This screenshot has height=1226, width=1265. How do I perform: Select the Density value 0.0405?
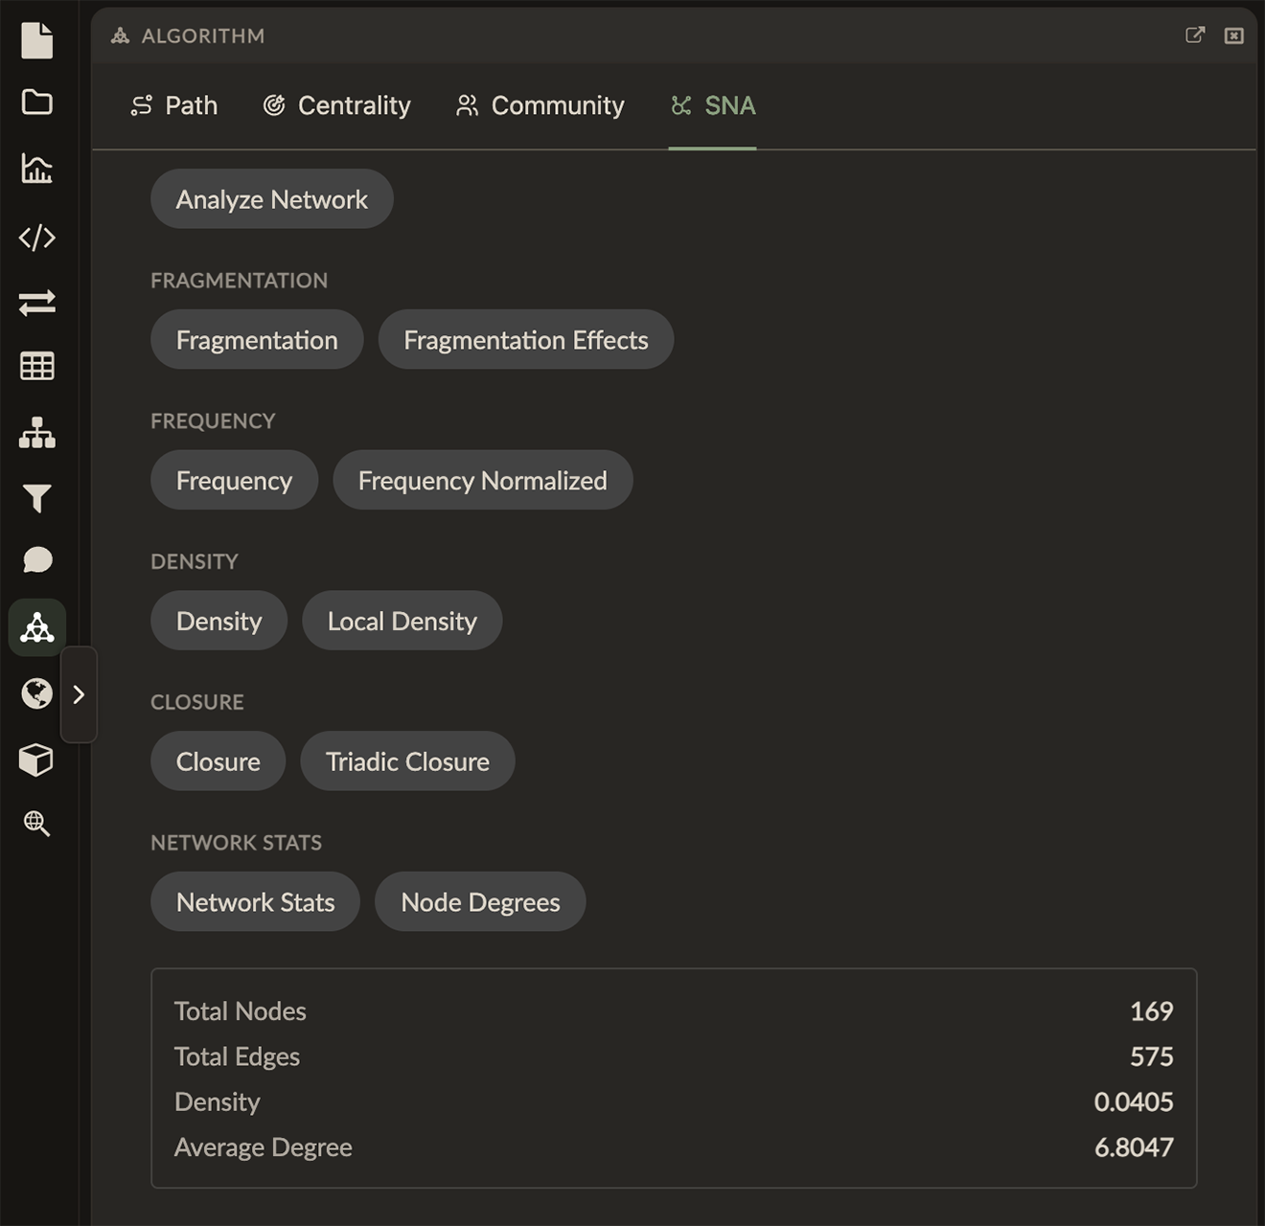pos(1134,1101)
